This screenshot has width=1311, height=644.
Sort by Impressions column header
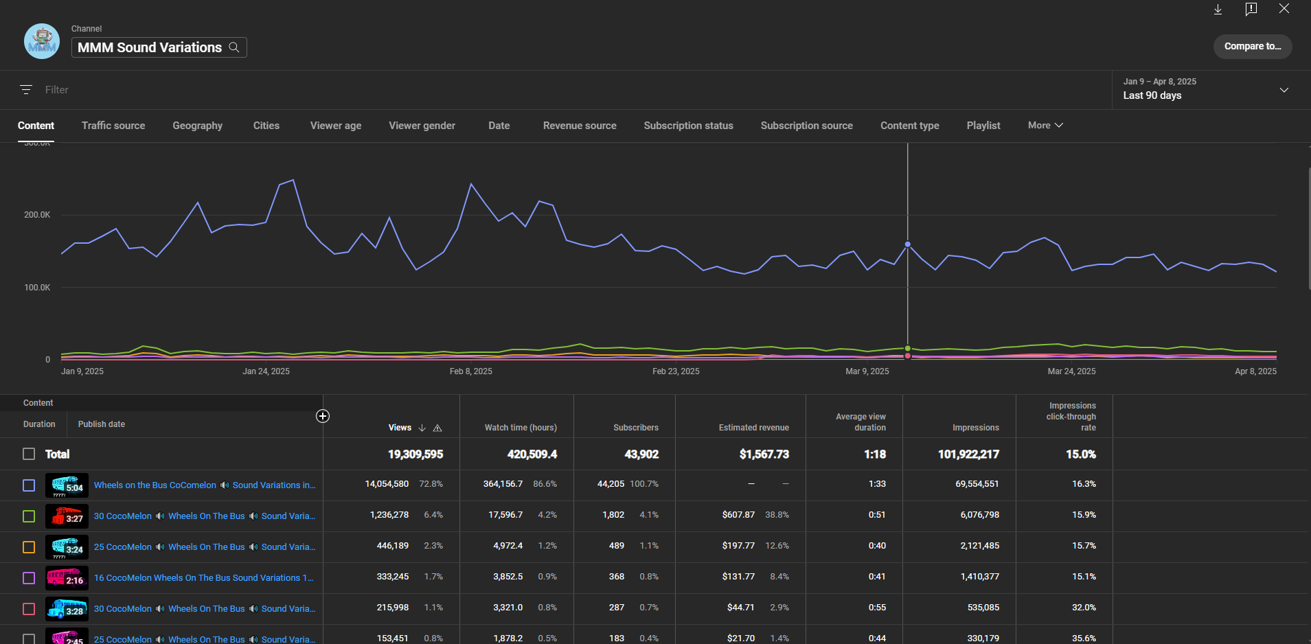coord(976,428)
